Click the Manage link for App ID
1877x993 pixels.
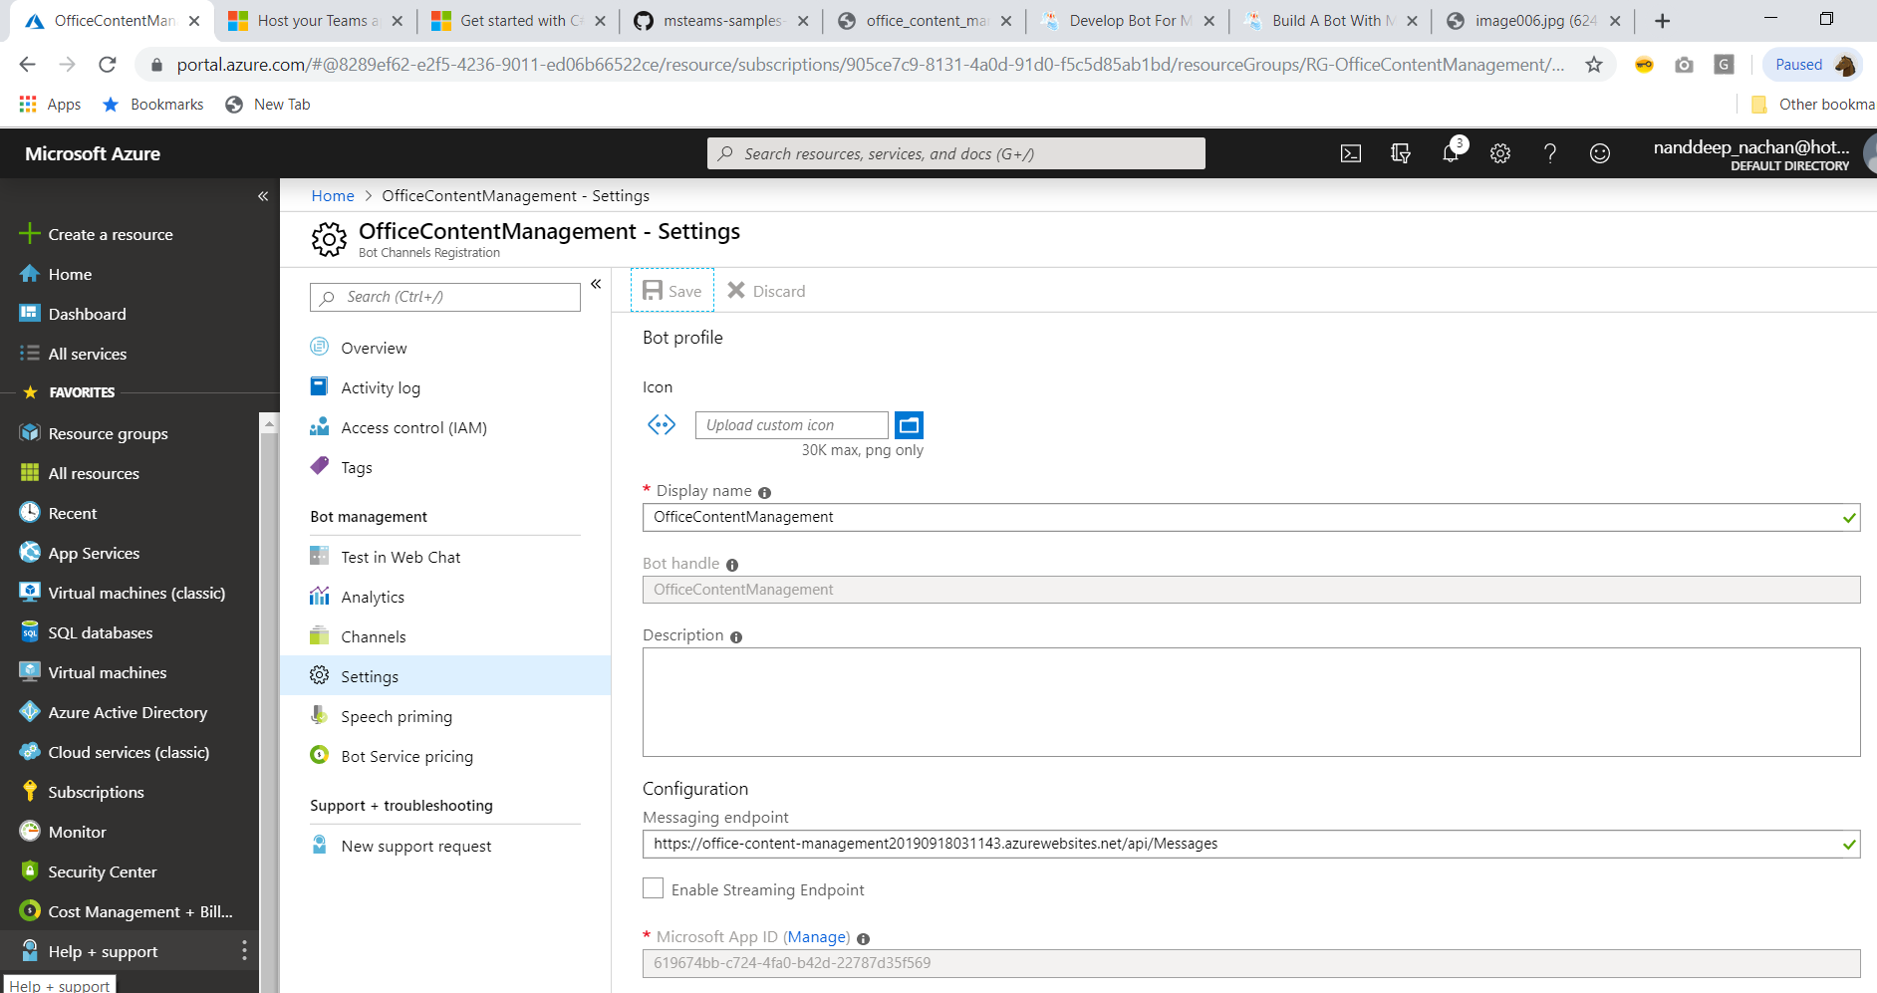point(817,937)
